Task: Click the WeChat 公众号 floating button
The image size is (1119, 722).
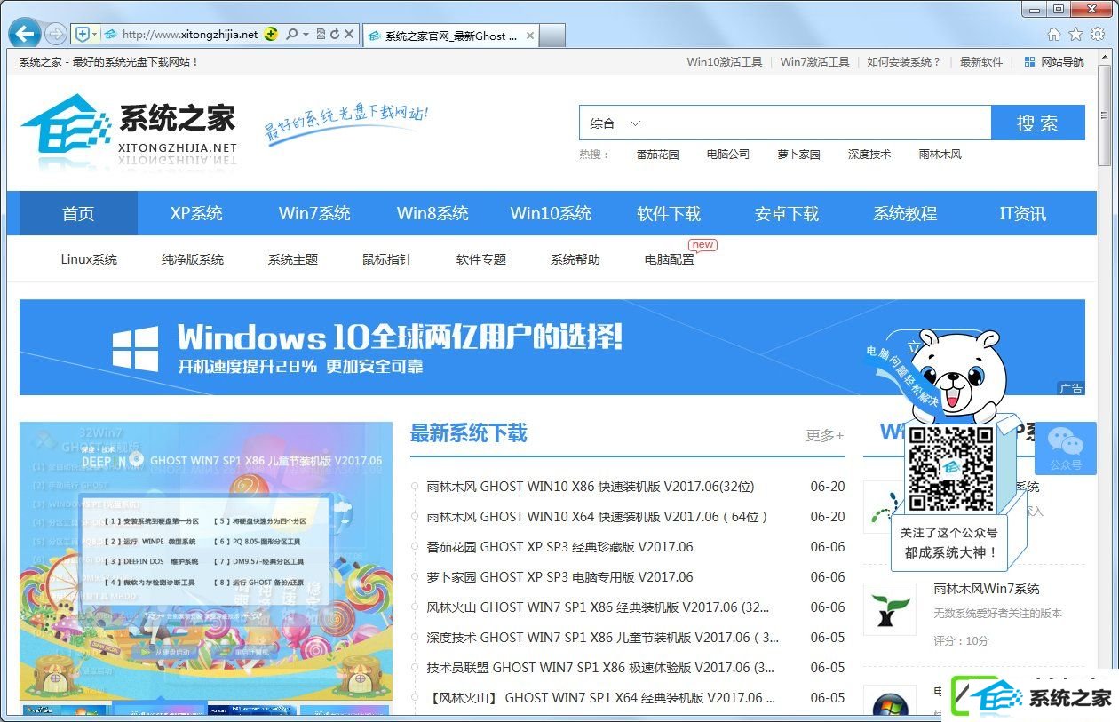Action: click(1065, 448)
